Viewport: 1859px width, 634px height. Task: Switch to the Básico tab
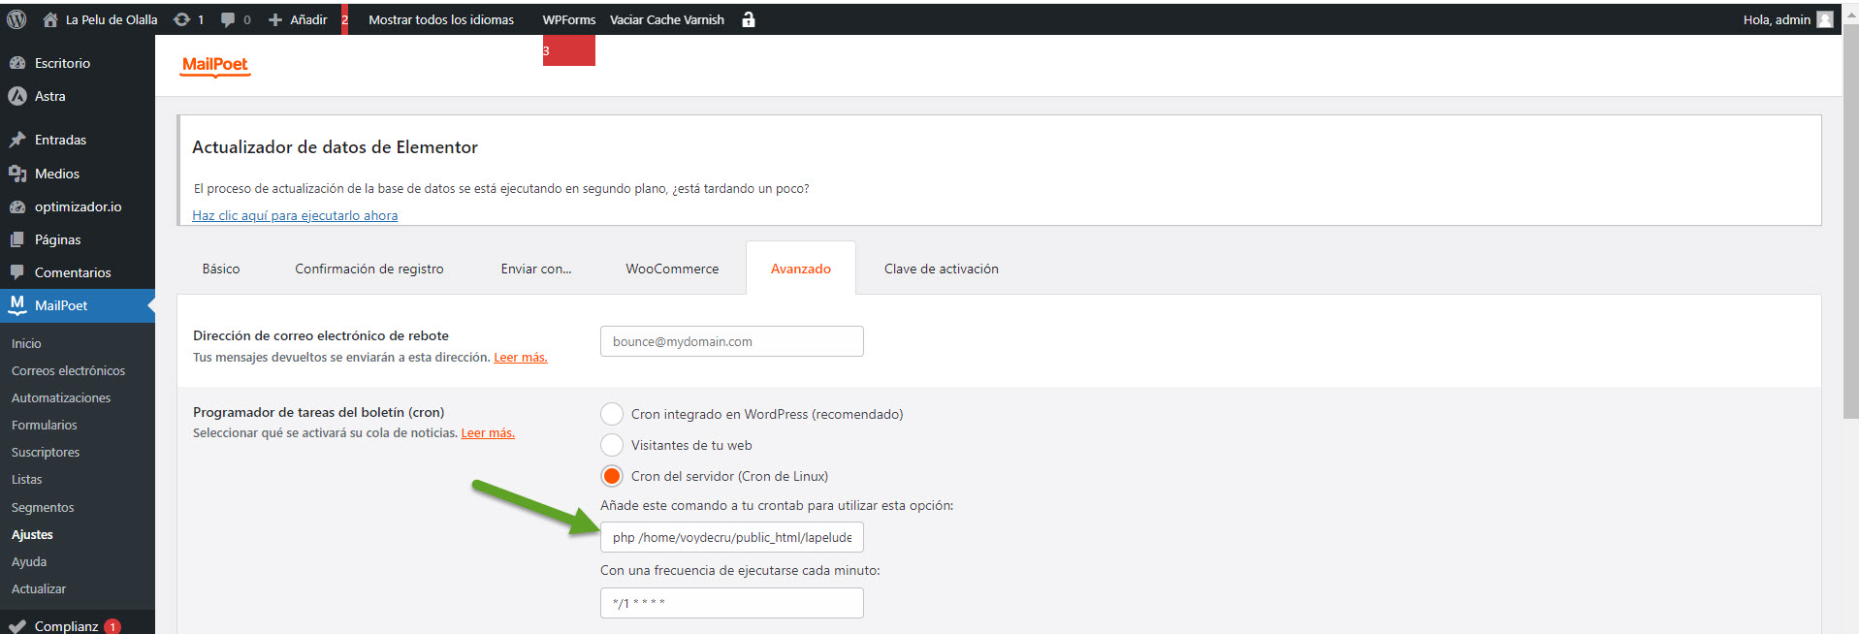pyautogui.click(x=221, y=269)
